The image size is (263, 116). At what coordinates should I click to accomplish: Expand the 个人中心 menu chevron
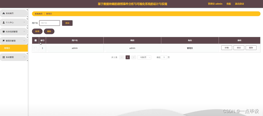24,22
